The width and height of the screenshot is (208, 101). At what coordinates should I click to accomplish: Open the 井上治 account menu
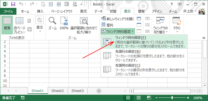pos(190,11)
